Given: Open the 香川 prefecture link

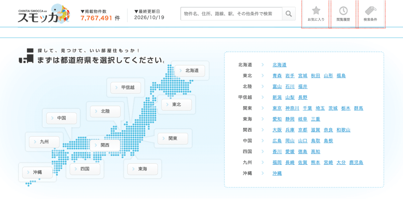Looking at the screenshot, I should tap(277, 151).
